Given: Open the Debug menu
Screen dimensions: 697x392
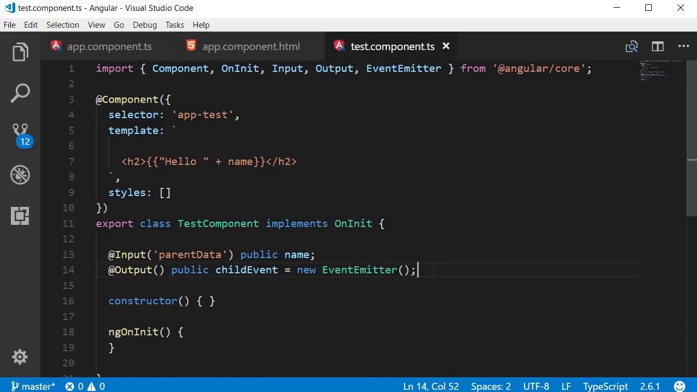Looking at the screenshot, I should click(x=145, y=24).
